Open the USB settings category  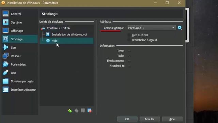coord(19,73)
